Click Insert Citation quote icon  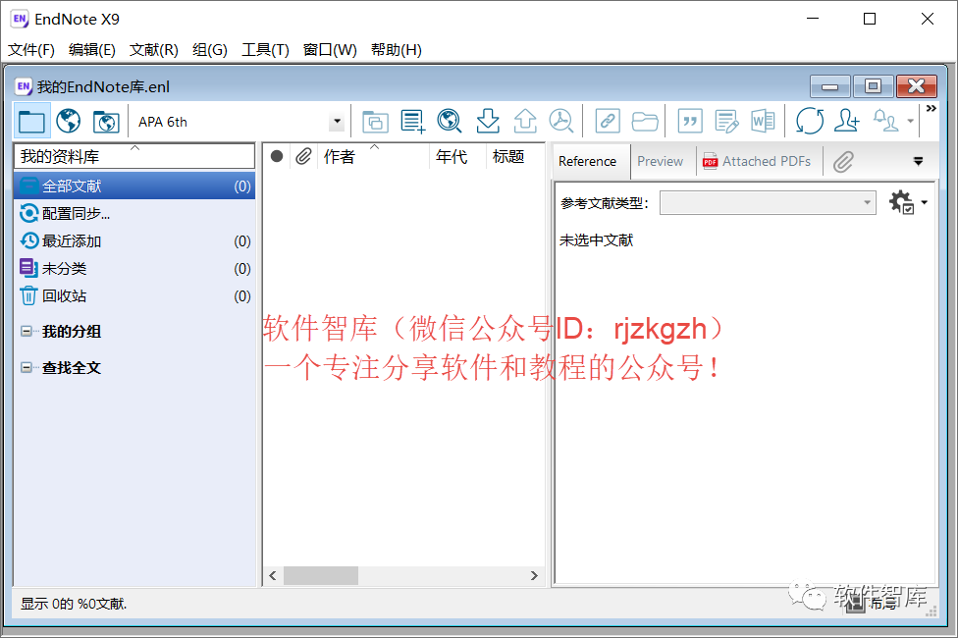pos(690,121)
